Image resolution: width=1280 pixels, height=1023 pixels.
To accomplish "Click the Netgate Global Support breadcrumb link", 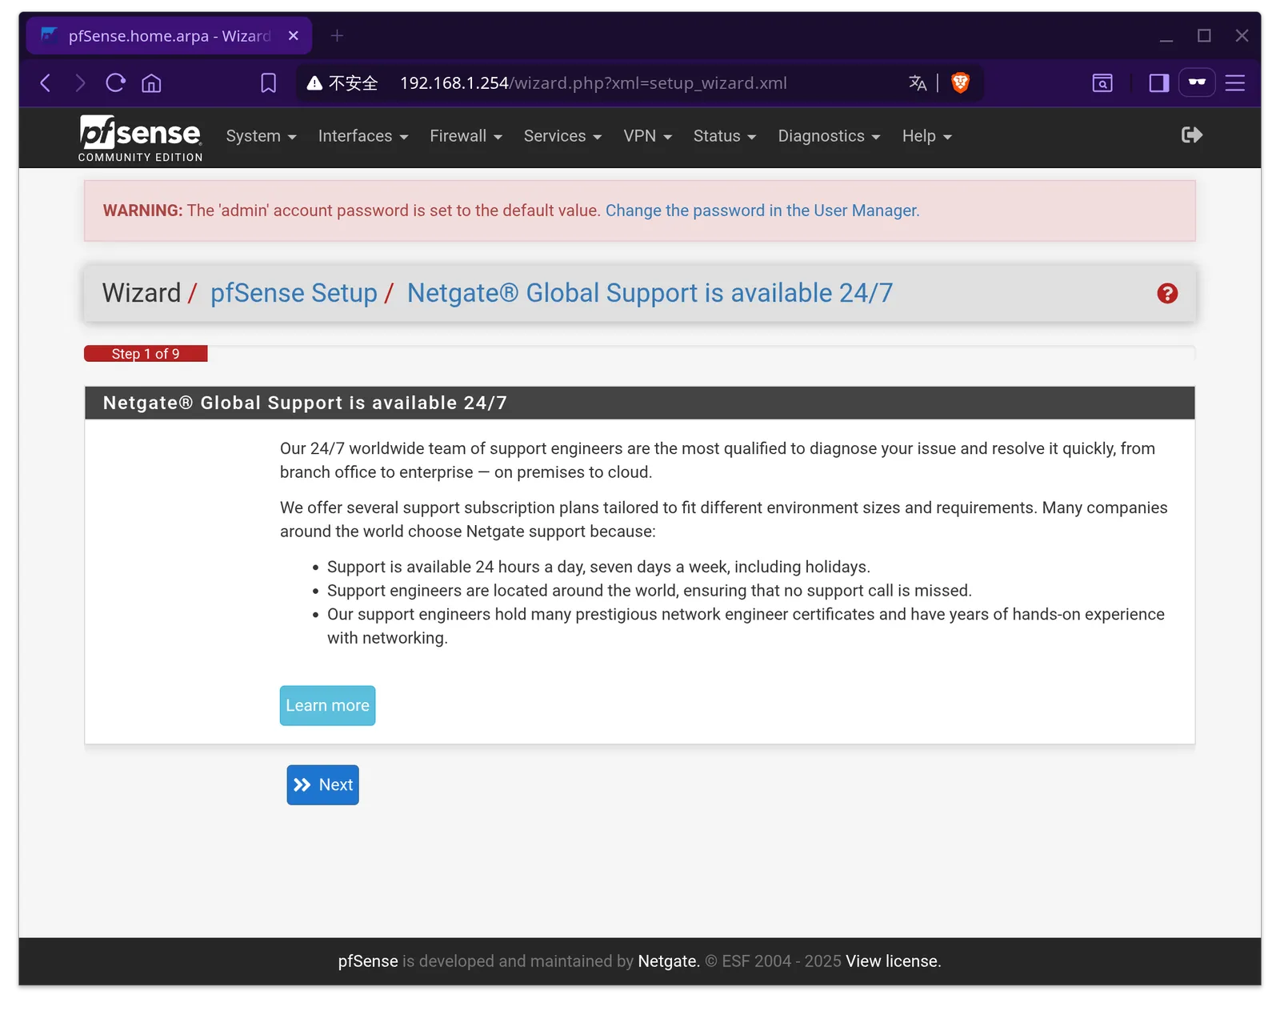I will pyautogui.click(x=650, y=293).
